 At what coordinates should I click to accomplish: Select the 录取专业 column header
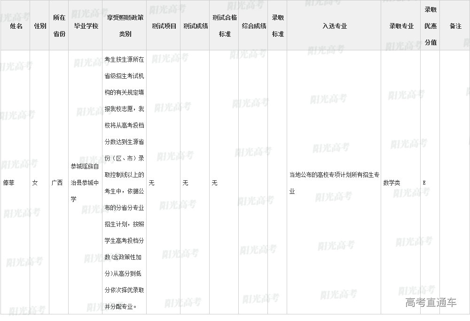pyautogui.click(x=401, y=26)
